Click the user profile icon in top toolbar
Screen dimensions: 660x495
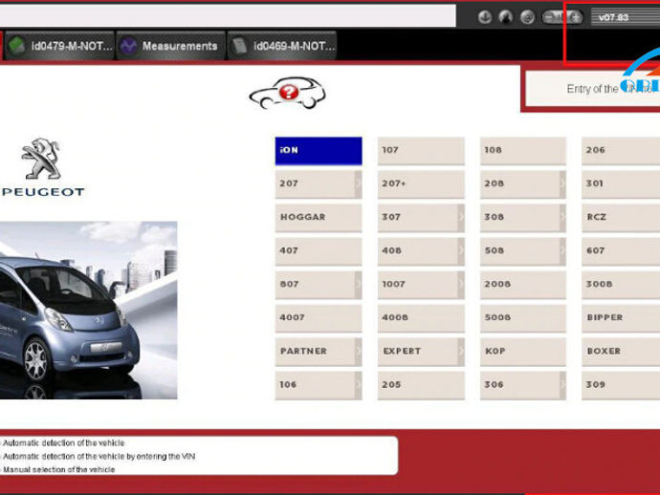click(x=506, y=17)
